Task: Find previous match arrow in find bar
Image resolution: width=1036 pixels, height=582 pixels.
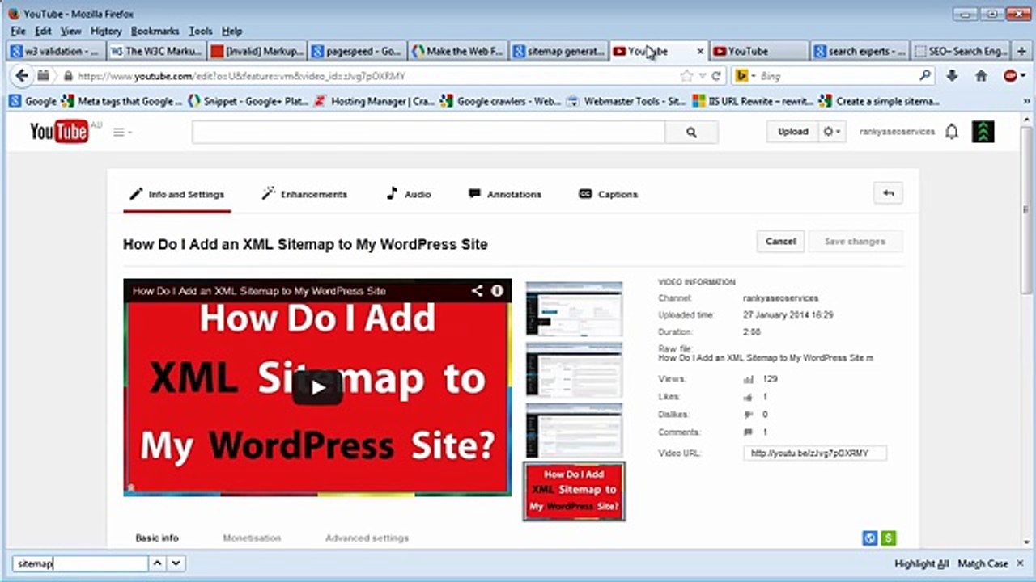Action: [158, 563]
